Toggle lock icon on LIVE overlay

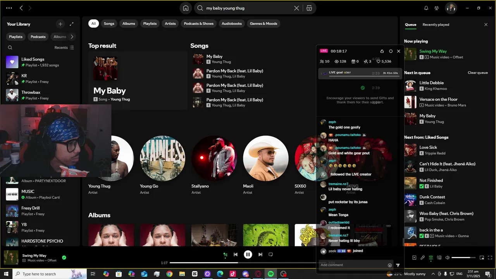point(382,51)
